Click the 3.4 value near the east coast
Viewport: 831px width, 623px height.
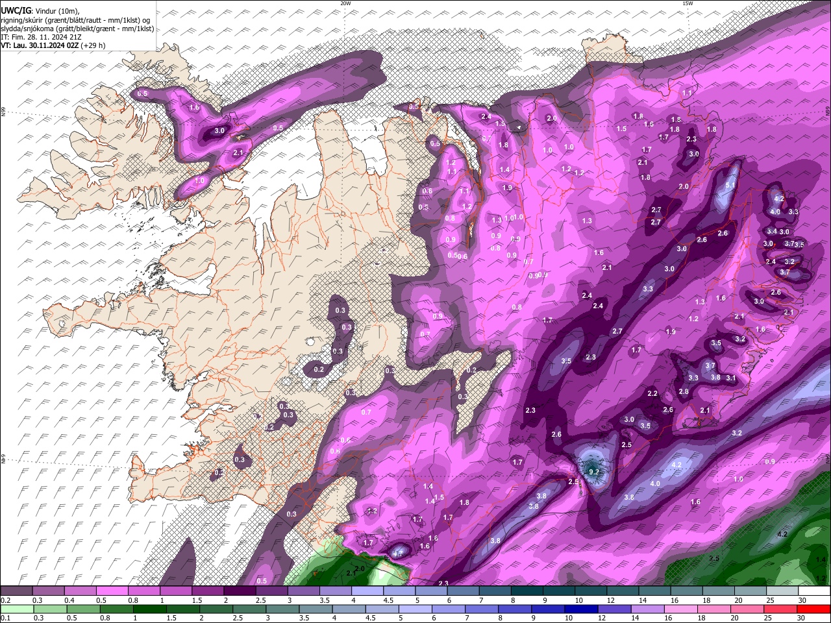coord(771,231)
